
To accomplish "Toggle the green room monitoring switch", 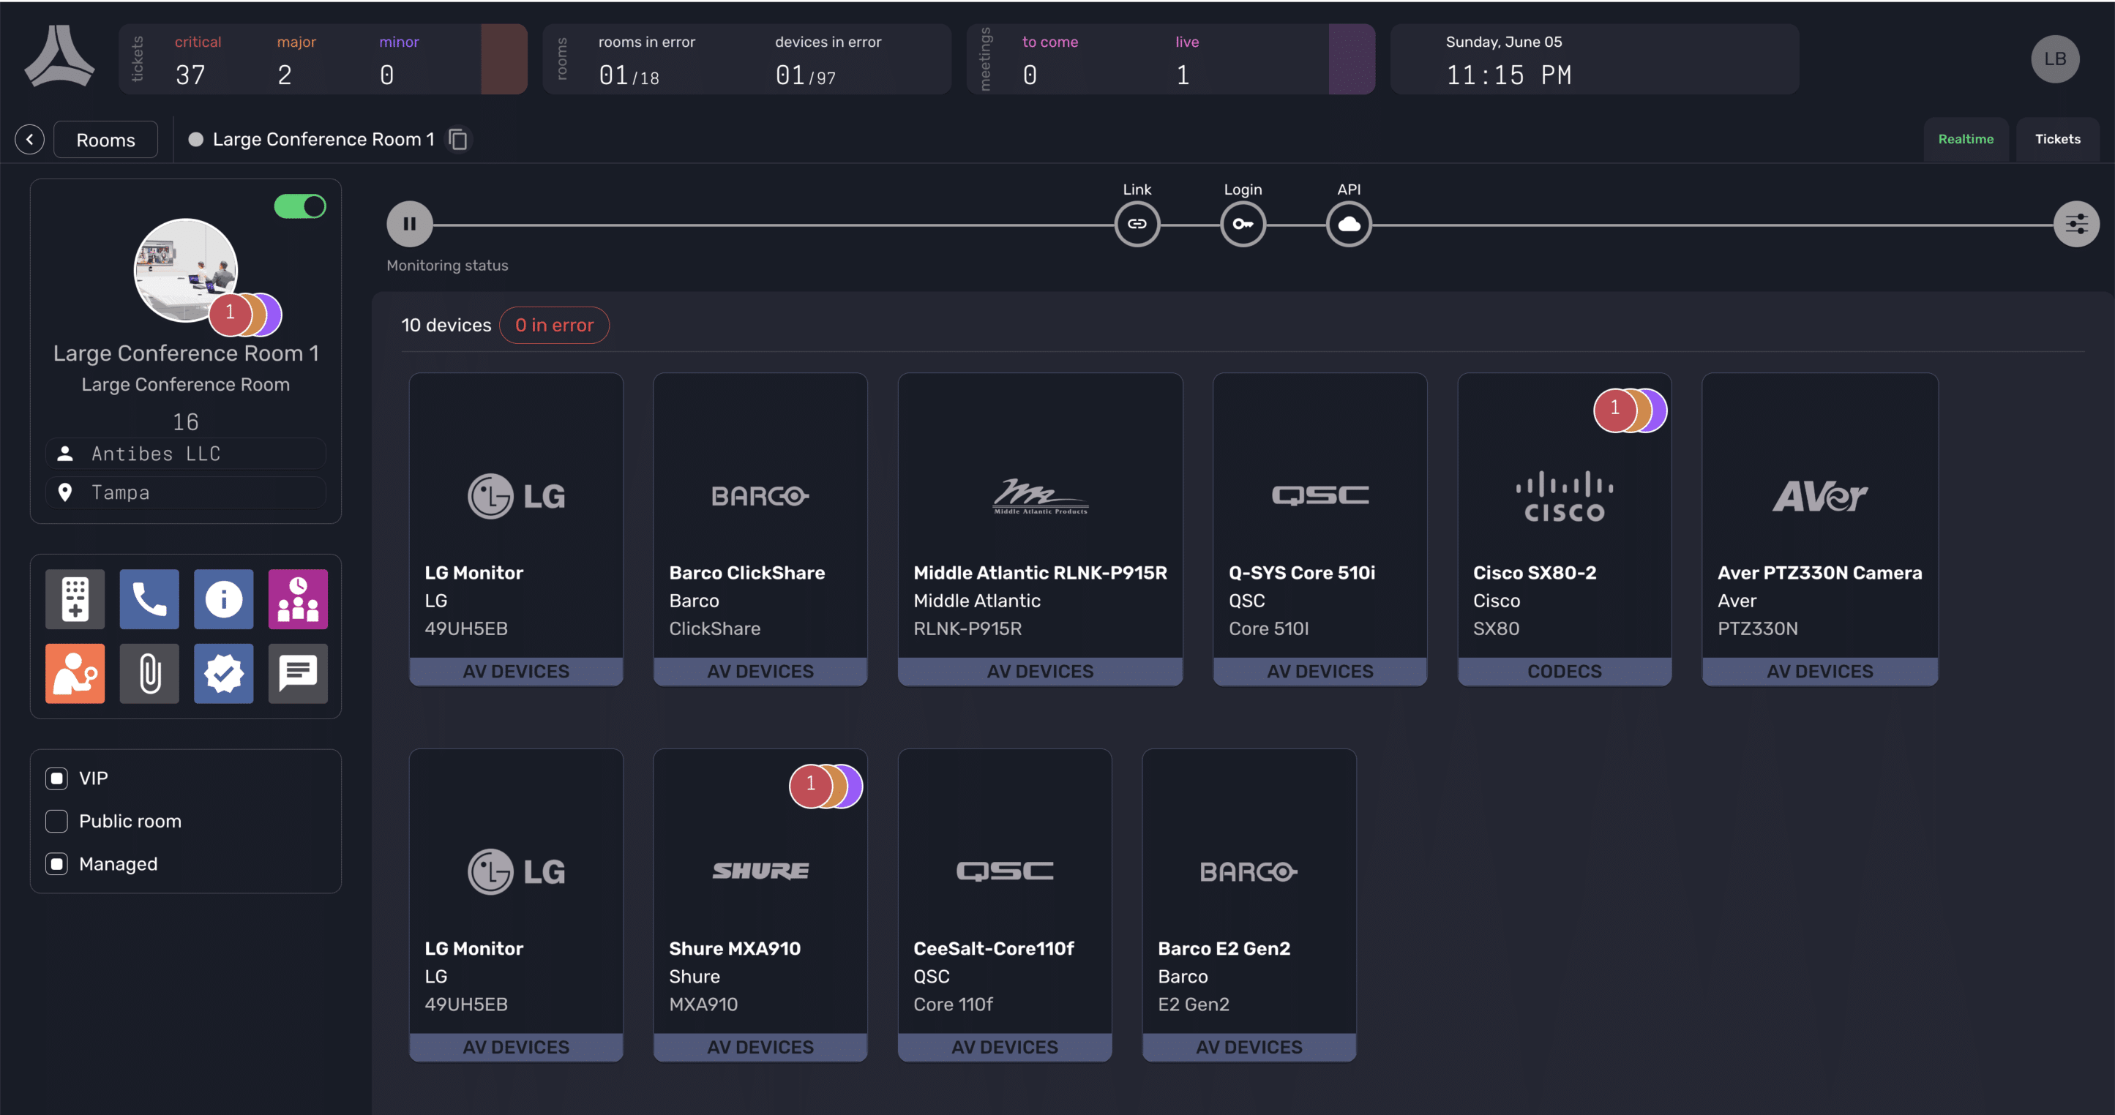I will point(299,206).
